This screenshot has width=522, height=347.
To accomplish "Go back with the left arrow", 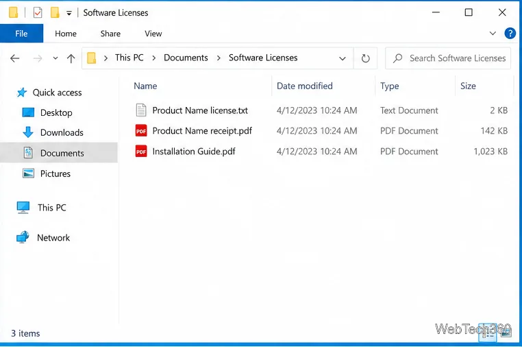I will (14, 59).
